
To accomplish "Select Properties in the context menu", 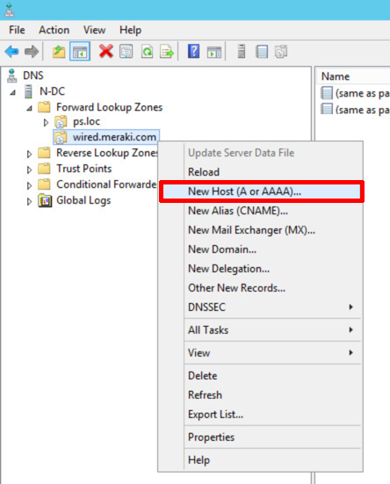I will pyautogui.click(x=211, y=437).
